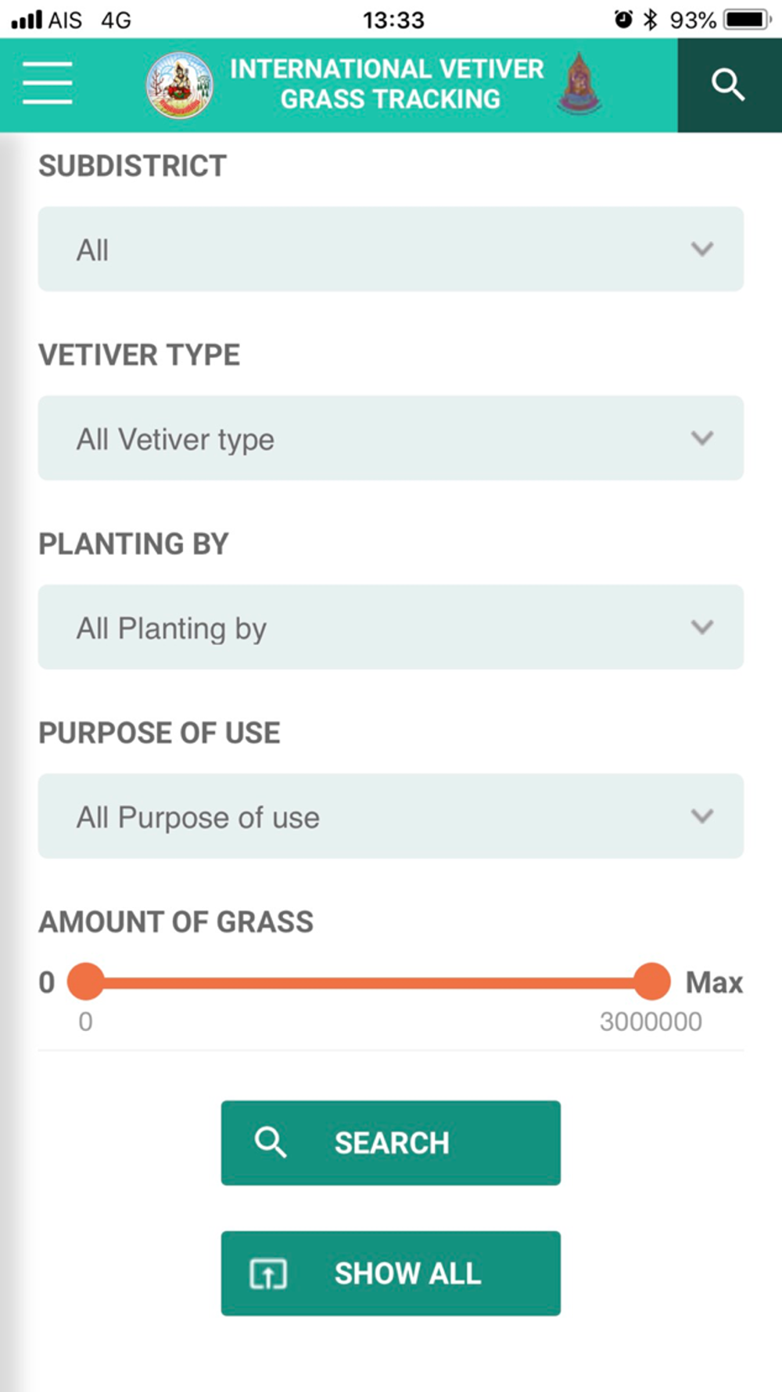782x1392 pixels.
Task: Click the chevron arrow of Purpose of use
Action: [702, 816]
